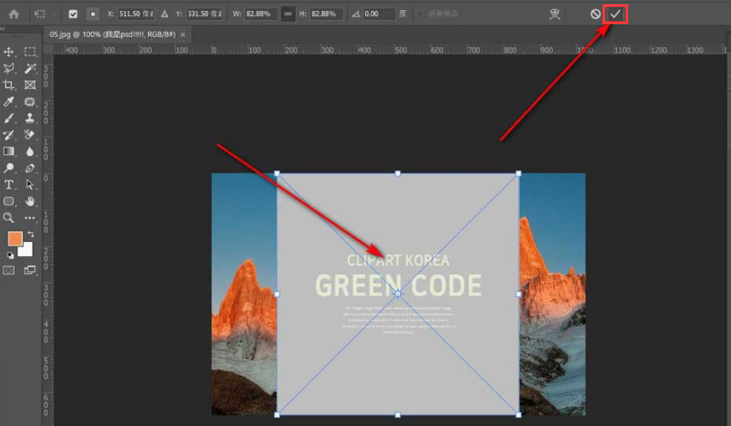Select the Rounded Rectangle shape tool
Viewport: 731px width, 426px height.
point(9,201)
